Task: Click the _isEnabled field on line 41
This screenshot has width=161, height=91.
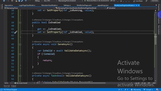Action: (x=54, y=29)
